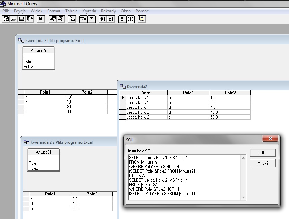Viewport: 289px width, 219px height.
Task: Click the Arkusz2$ table title
Action: tap(43, 152)
